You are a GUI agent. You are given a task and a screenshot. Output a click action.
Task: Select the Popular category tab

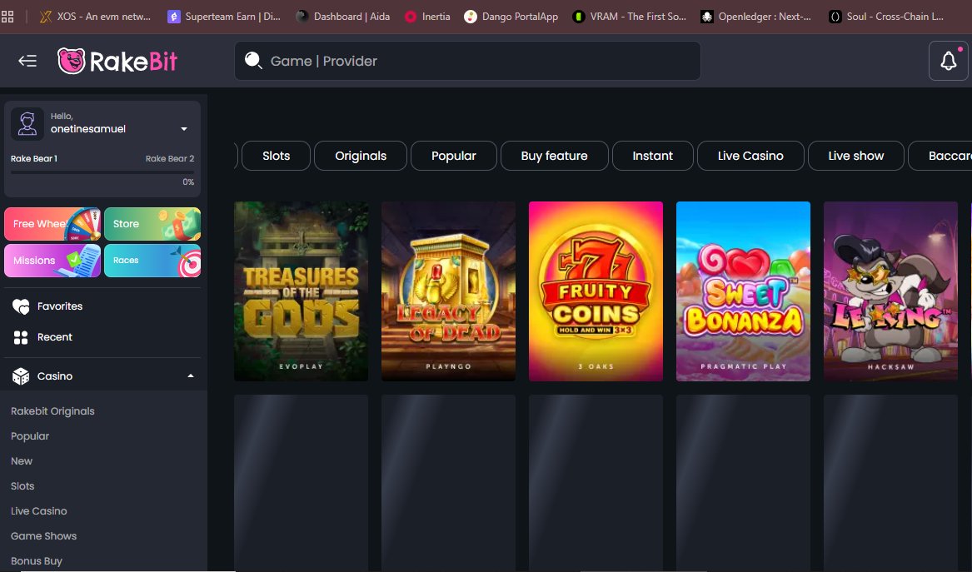[454, 156]
